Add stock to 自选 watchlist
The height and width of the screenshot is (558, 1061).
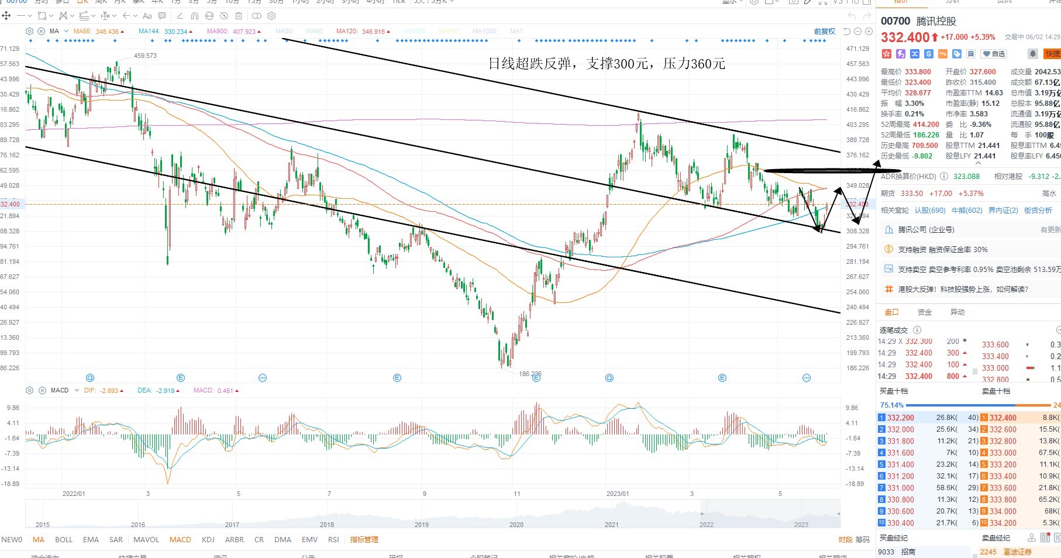coord(994,54)
